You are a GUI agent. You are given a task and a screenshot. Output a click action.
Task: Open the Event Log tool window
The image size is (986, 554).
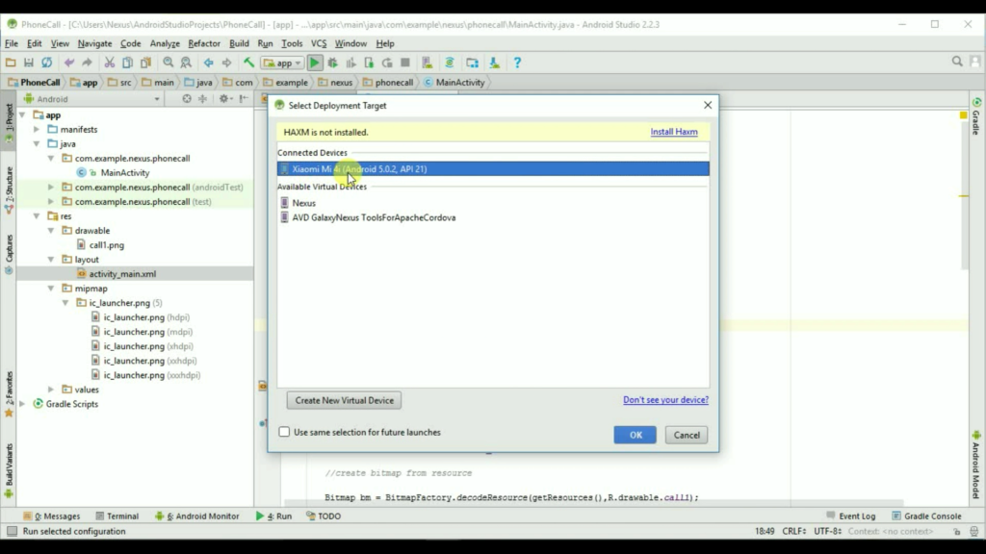[x=850, y=516]
